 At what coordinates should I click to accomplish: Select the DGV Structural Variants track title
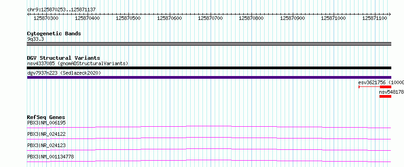coord(64,58)
